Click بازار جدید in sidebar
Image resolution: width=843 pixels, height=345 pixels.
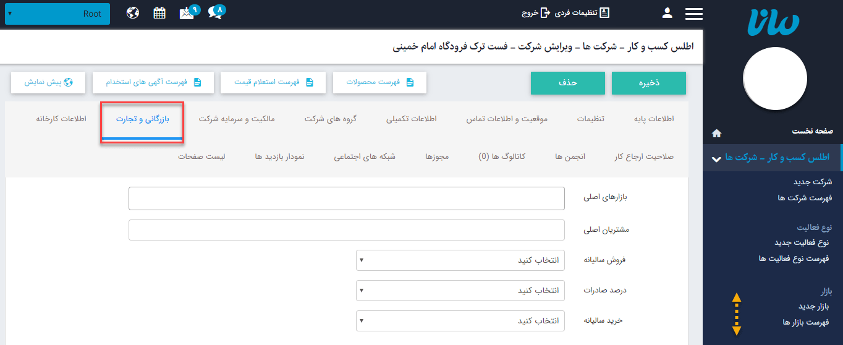813,306
